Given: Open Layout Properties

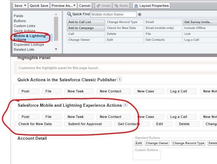Looking at the screenshot, I should point(151,6).
